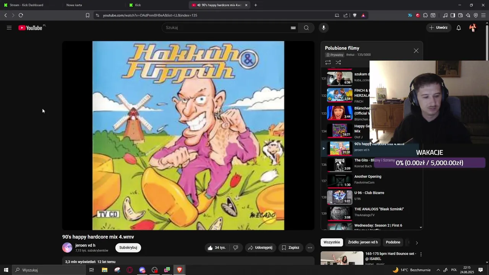Start voice search with the microphone
The width and height of the screenshot is (489, 275).
pyautogui.click(x=324, y=27)
